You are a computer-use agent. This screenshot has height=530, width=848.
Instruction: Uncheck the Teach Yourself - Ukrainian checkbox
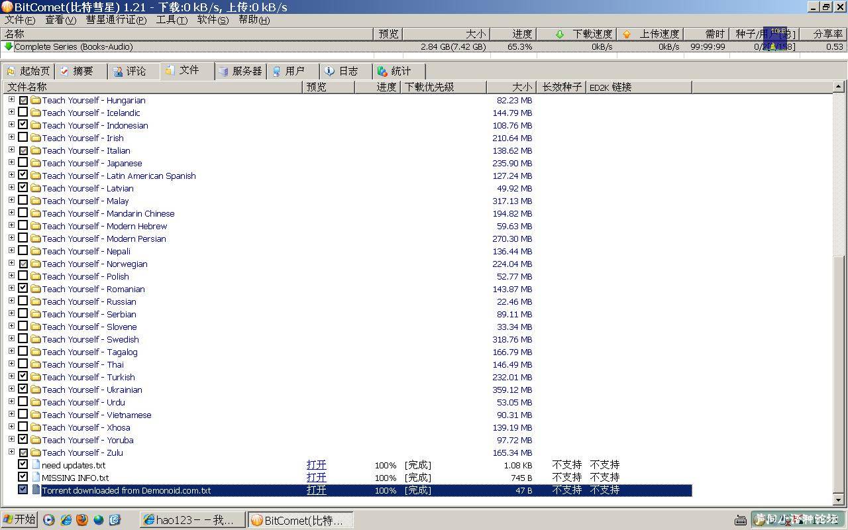pyautogui.click(x=23, y=390)
